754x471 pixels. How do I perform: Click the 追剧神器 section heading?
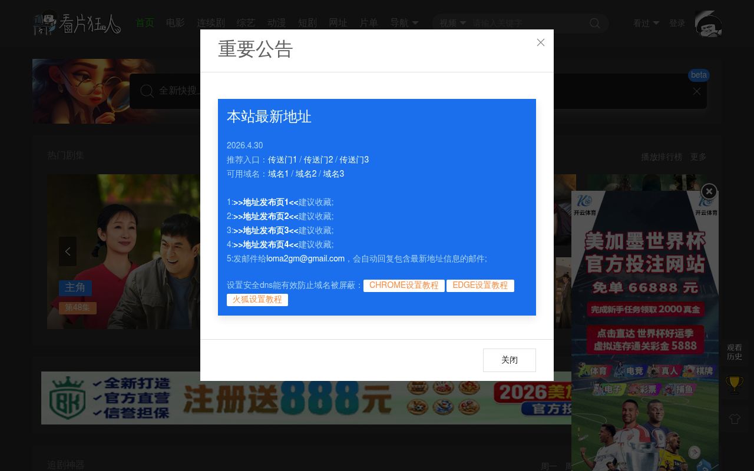coord(66,465)
